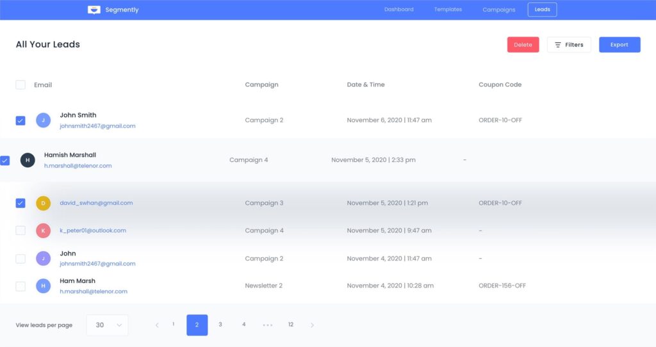Click the blue Export button
Viewport: 656px width, 347px height.
point(619,45)
